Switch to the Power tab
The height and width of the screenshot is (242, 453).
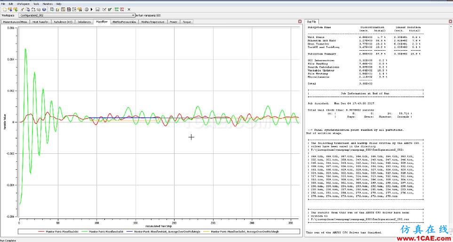pyautogui.click(x=174, y=22)
